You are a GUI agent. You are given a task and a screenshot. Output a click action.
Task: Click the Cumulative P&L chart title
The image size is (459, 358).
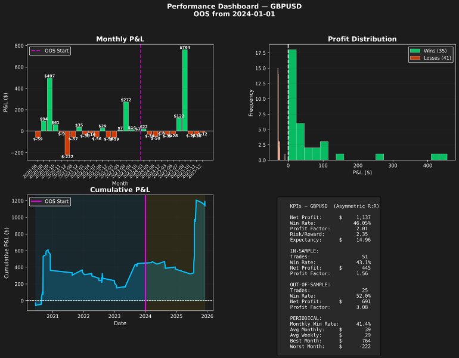click(120, 190)
